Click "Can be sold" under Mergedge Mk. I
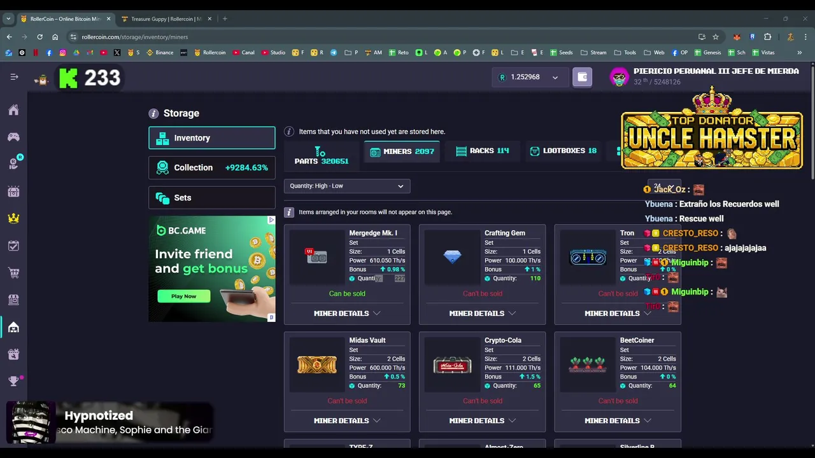815x458 pixels. 347,293
